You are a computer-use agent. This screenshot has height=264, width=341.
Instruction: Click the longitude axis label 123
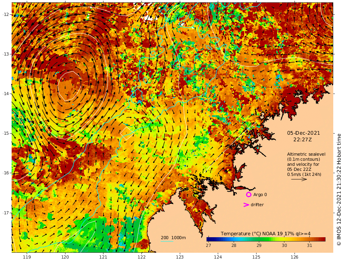[180, 257]
